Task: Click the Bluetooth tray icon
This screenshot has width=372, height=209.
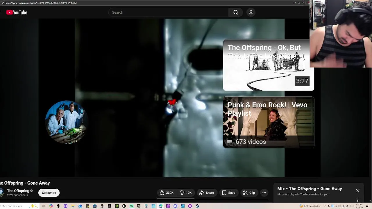Action: tap(332, 206)
